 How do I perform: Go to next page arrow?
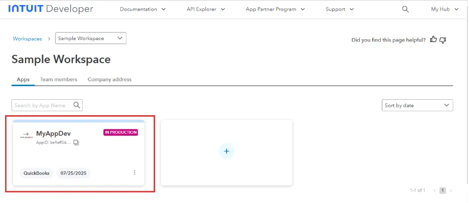[451, 190]
